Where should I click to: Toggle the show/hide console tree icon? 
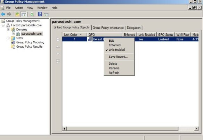tap(24, 15)
